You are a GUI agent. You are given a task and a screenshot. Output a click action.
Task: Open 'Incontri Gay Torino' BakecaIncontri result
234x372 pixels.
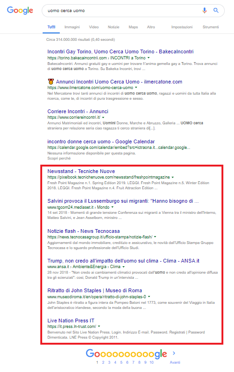tap(120, 52)
